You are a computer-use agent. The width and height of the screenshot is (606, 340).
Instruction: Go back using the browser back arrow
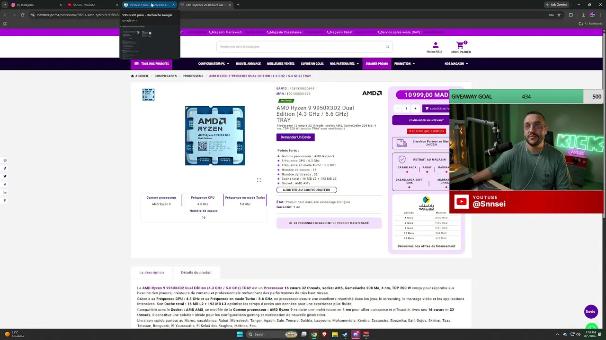tap(5, 15)
